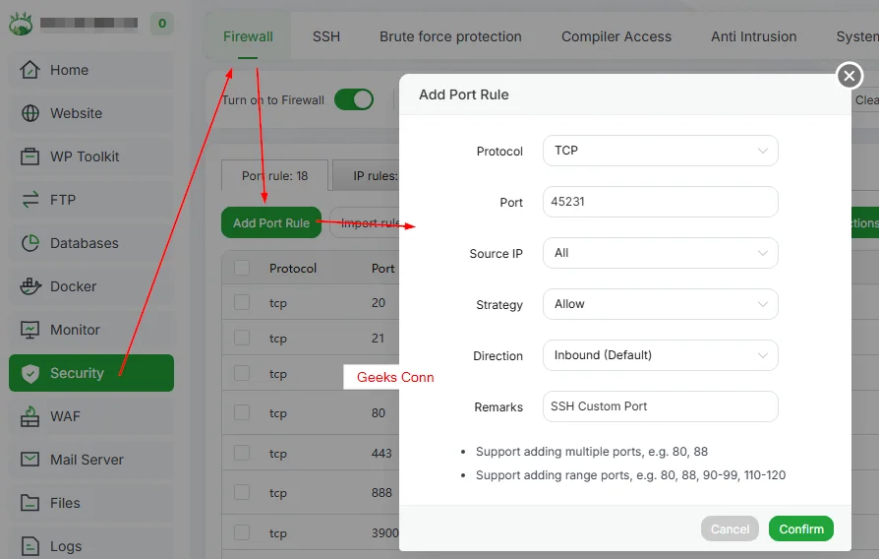This screenshot has height=559, width=879.
Task: Click the Mail Server envelope icon
Action: click(x=29, y=459)
